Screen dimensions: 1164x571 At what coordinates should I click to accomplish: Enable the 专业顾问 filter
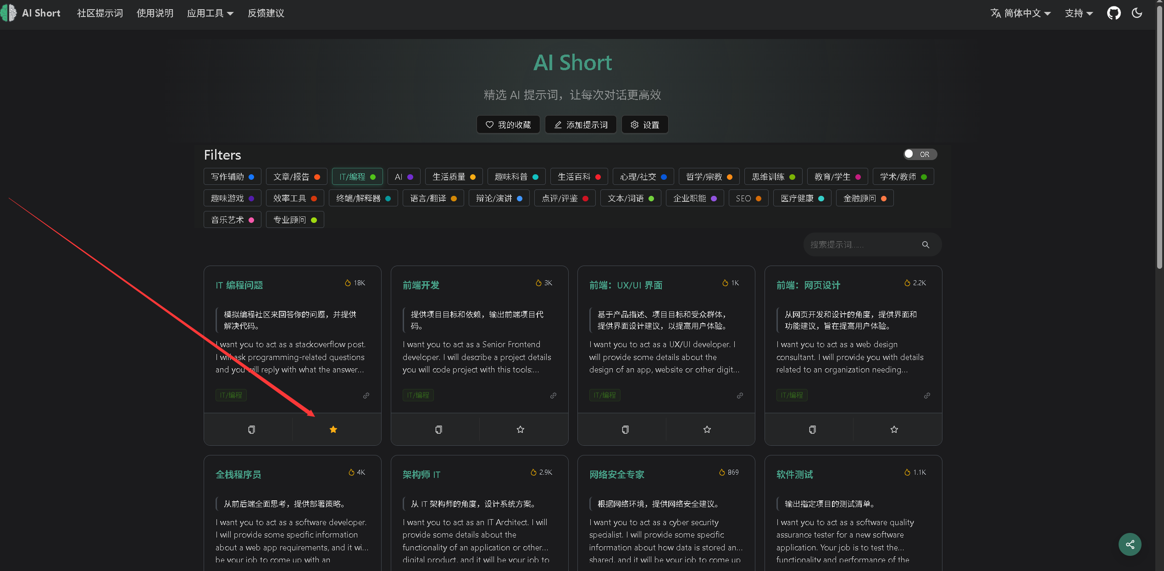coord(295,220)
